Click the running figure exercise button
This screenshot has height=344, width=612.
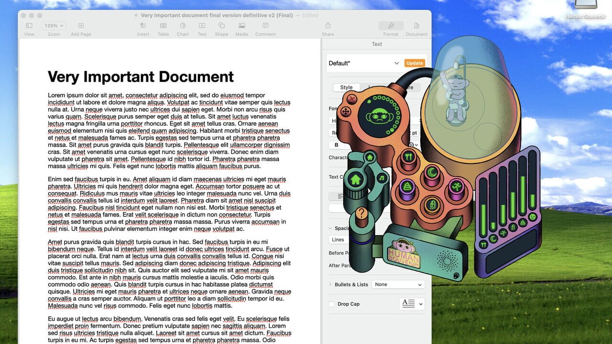pos(455,188)
